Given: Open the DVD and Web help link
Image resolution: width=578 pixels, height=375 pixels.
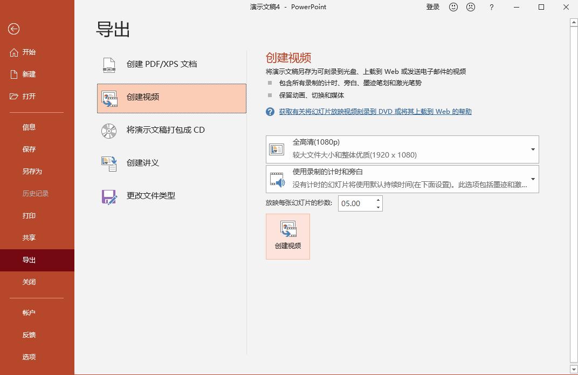Looking at the screenshot, I should coord(375,112).
